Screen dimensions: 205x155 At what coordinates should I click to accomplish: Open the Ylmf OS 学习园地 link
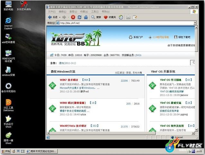[x=171, y=80]
